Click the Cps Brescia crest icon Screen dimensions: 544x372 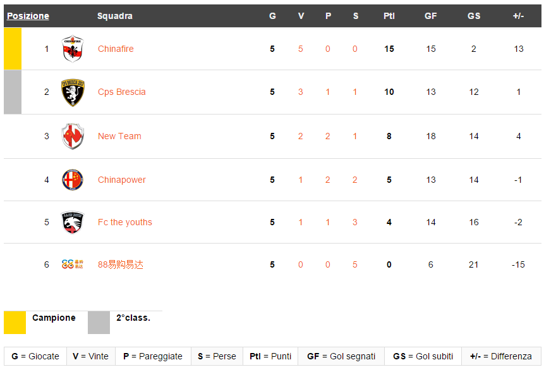73,92
